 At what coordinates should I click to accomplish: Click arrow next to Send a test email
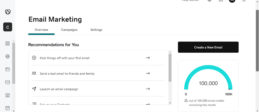click(x=148, y=73)
